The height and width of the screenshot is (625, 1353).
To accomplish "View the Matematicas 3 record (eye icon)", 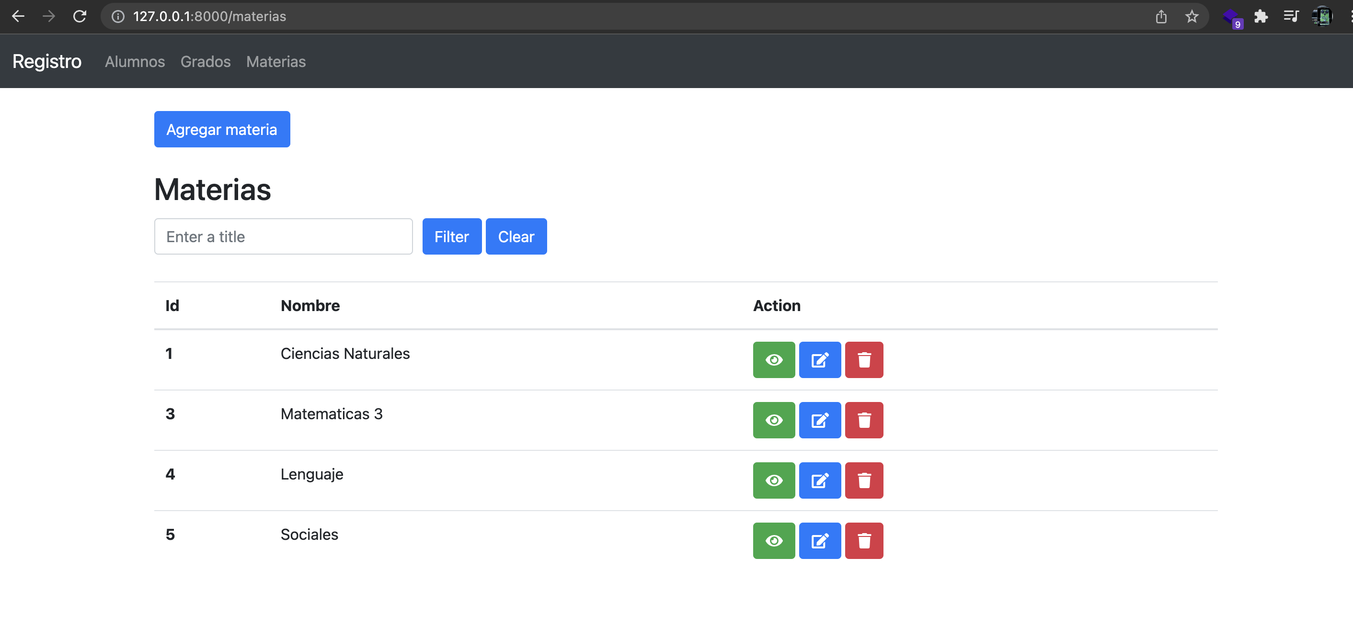I will tap(774, 420).
